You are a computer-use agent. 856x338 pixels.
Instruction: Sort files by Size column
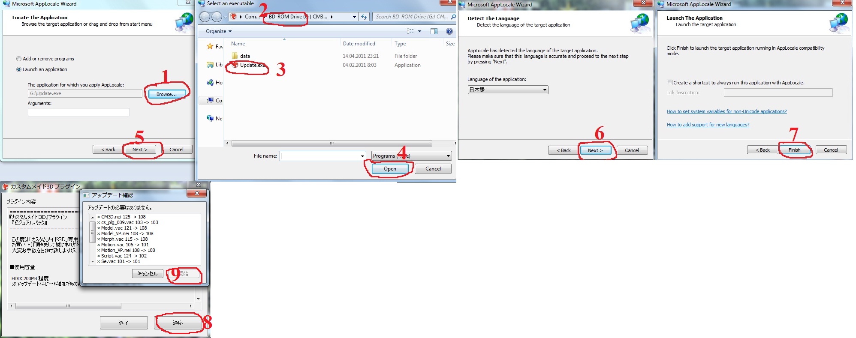(x=450, y=44)
